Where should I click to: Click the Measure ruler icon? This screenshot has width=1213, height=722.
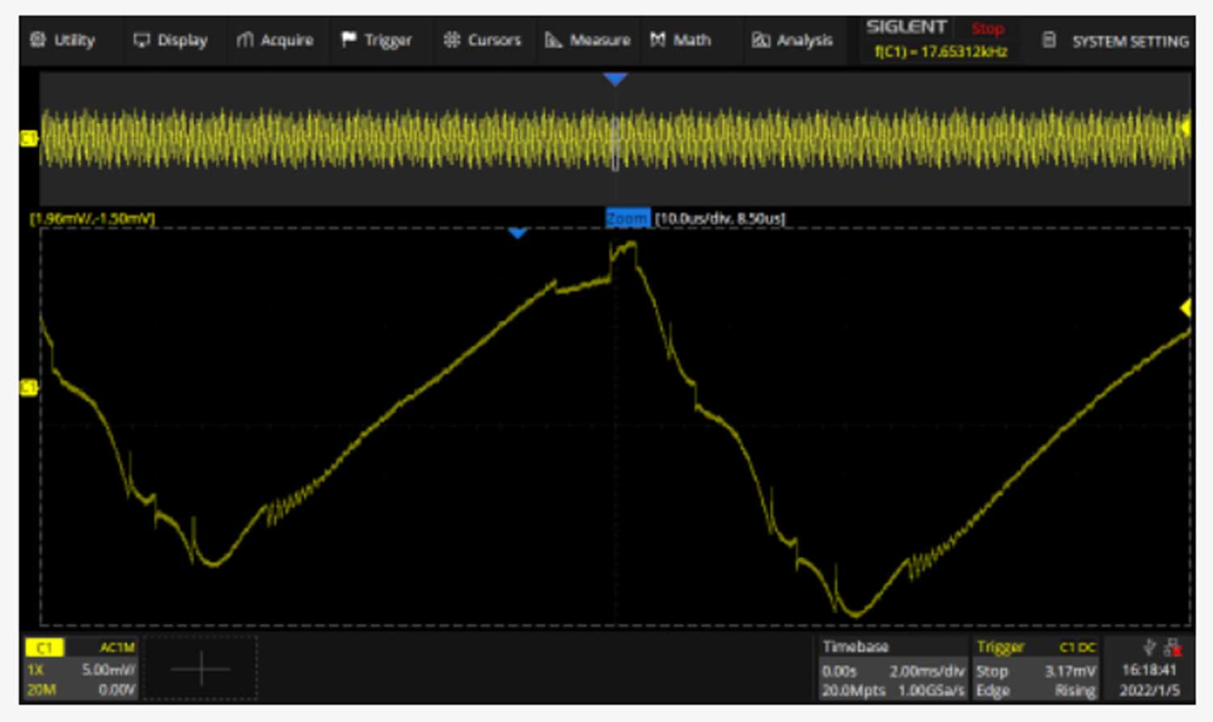click(553, 40)
